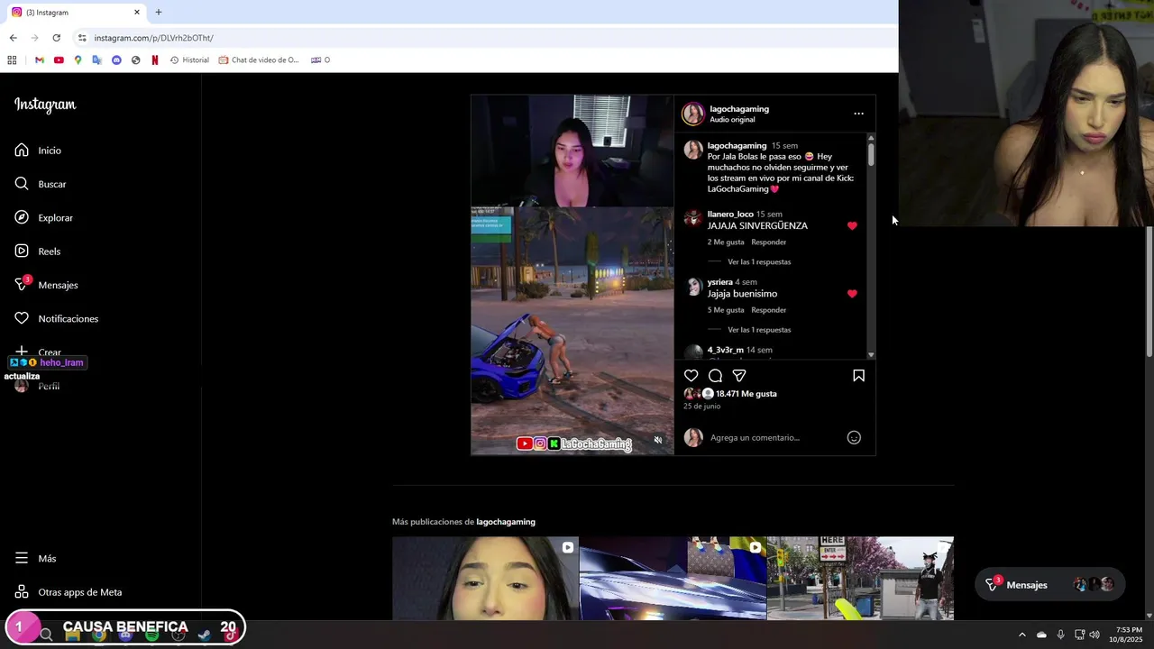Go back in the browser

[x=13, y=38]
